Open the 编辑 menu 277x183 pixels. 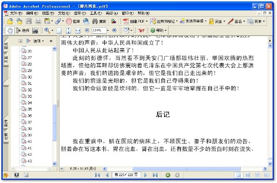click(32, 13)
